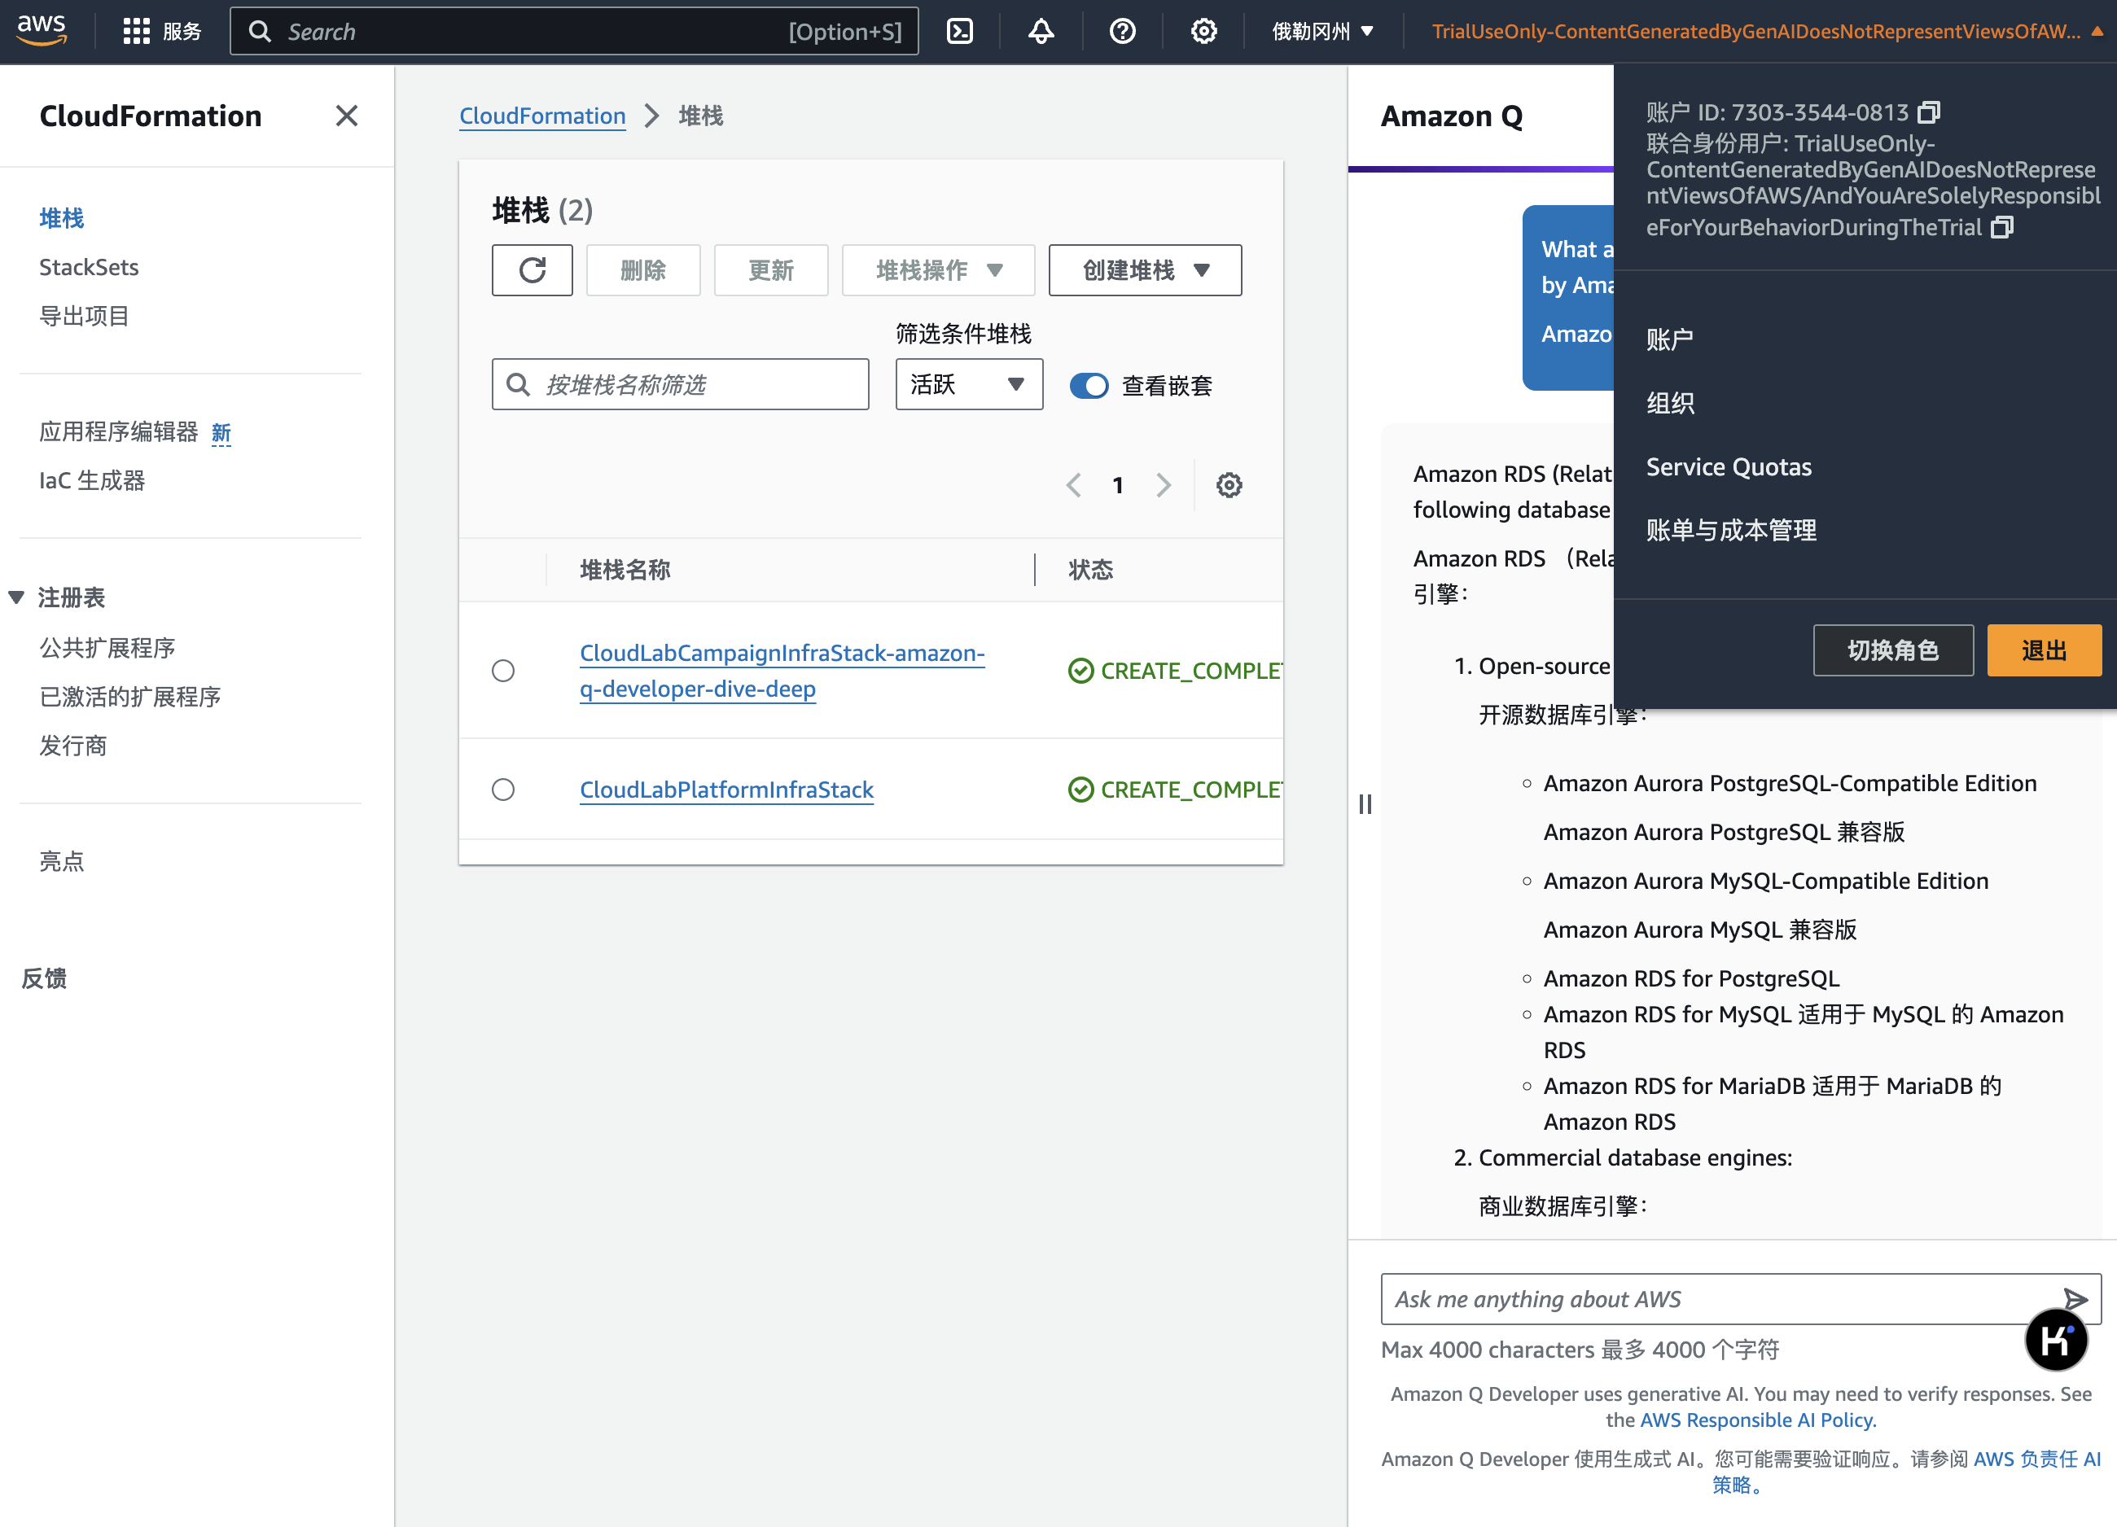This screenshot has height=1527, width=2117.
Task: Open CloudLabCampaignInfraStack-amazon-q-developer-dive-deep link
Action: [x=782, y=670]
